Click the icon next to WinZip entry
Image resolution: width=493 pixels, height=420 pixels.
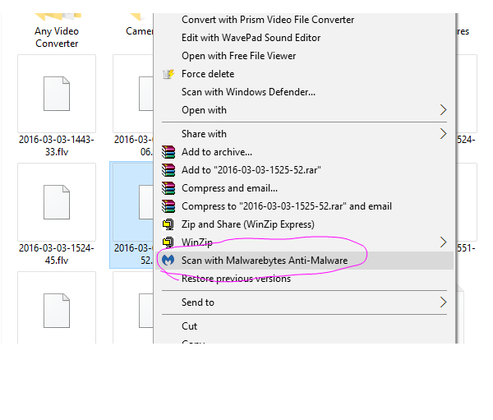coord(168,242)
